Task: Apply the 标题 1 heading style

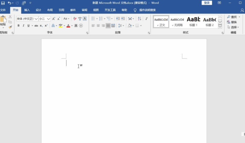Action: (194, 22)
